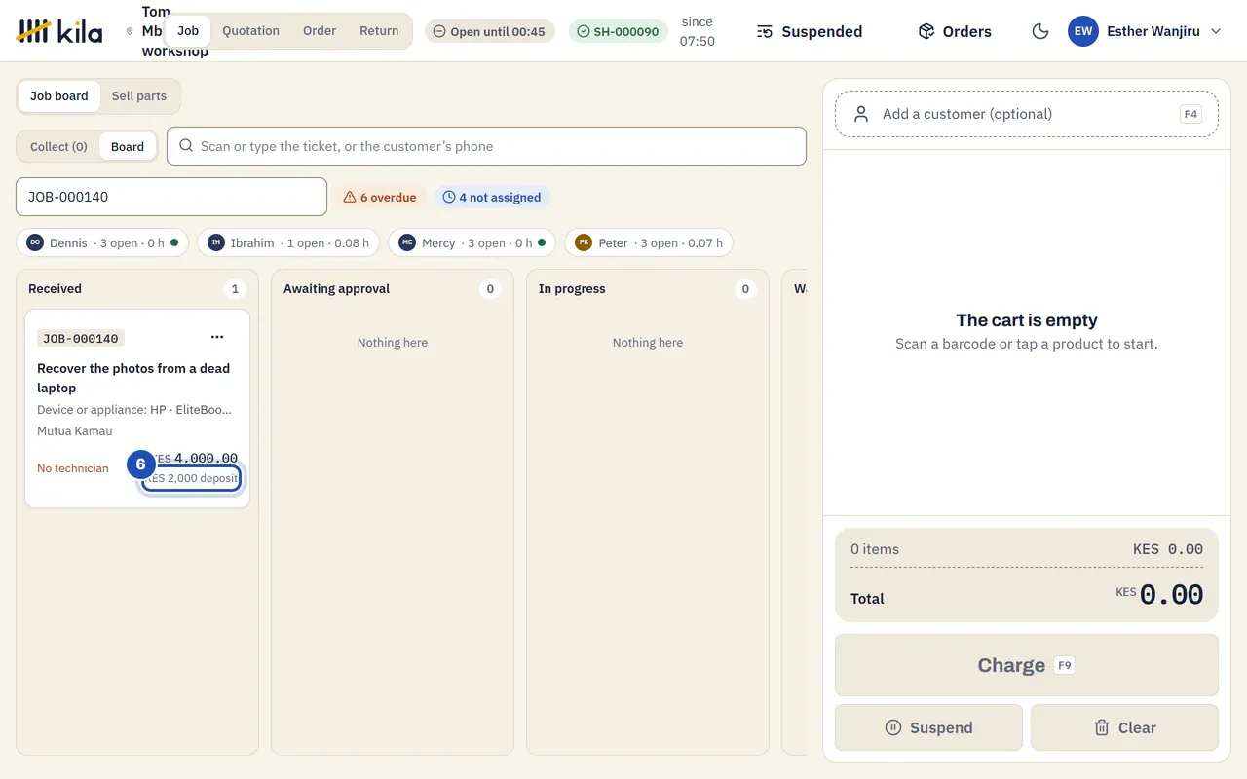Viewport: 1247px width, 779px height.
Task: Switch to Collect (0) view
Action: pyautogui.click(x=58, y=147)
